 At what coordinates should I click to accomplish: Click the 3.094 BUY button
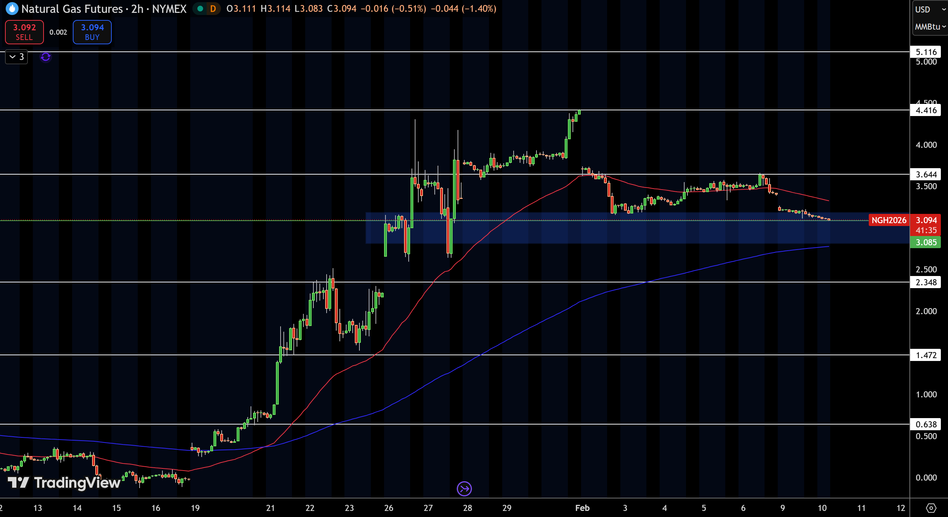pyautogui.click(x=92, y=32)
